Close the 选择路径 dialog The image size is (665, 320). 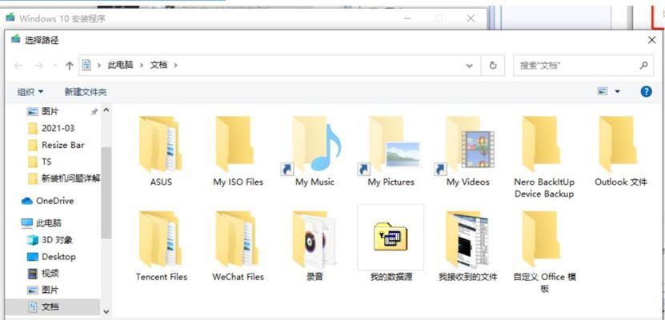pos(652,40)
